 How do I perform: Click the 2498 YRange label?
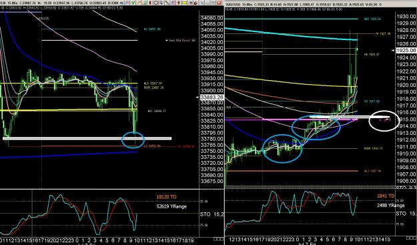pos(391,206)
